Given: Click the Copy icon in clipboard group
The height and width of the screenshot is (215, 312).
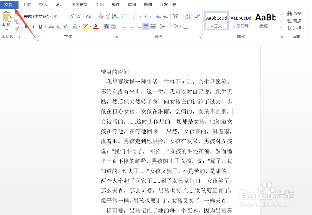Looking at the screenshot, I should click(x=17, y=21).
